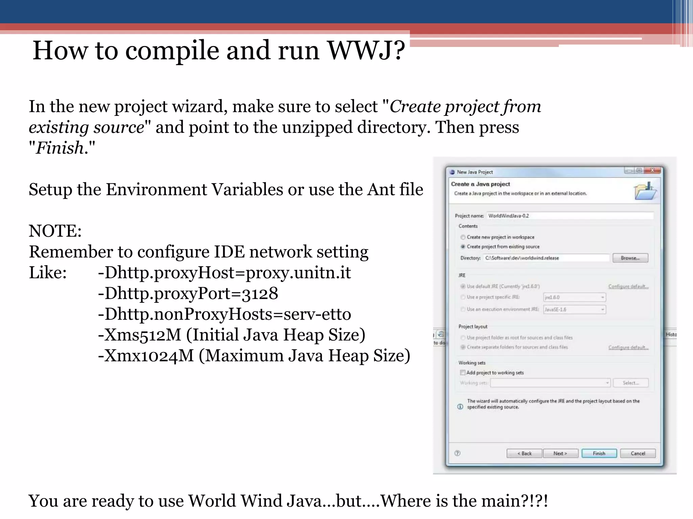This screenshot has height=519, width=693.
Task: Open the jre1.6.0 project JRE dropdown
Action: (575, 297)
